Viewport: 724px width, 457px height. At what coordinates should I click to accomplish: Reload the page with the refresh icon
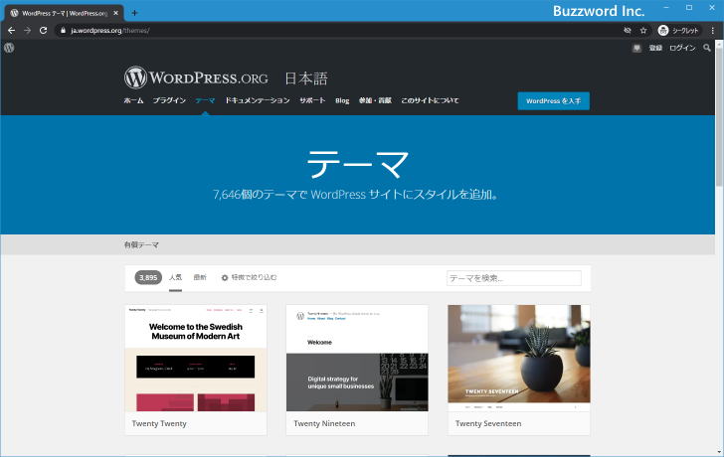(x=44, y=31)
